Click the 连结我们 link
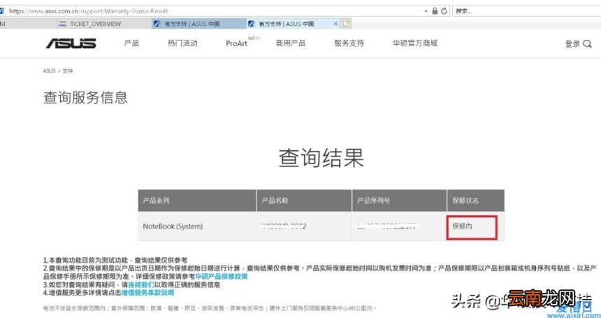Screen dimensions: 601x318 140,284
